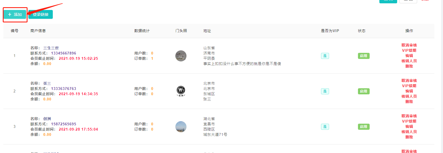443x153 pixels.
Task: Click 删除 for merchant 创洲
Action: [409, 137]
